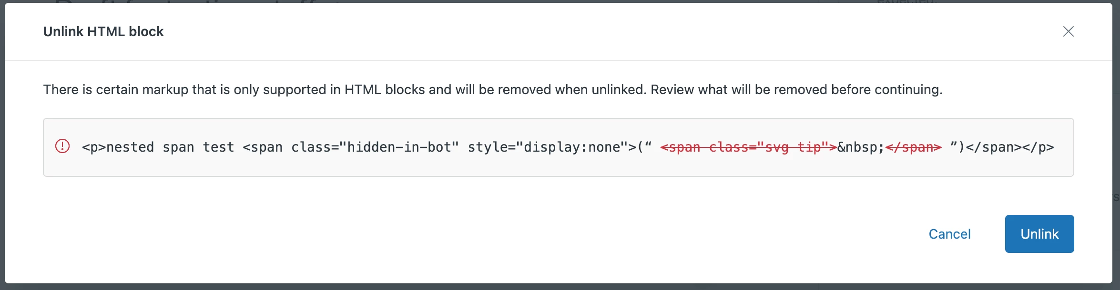Click the "<p>nested span test" code text
1120x290 pixels.
coord(158,147)
